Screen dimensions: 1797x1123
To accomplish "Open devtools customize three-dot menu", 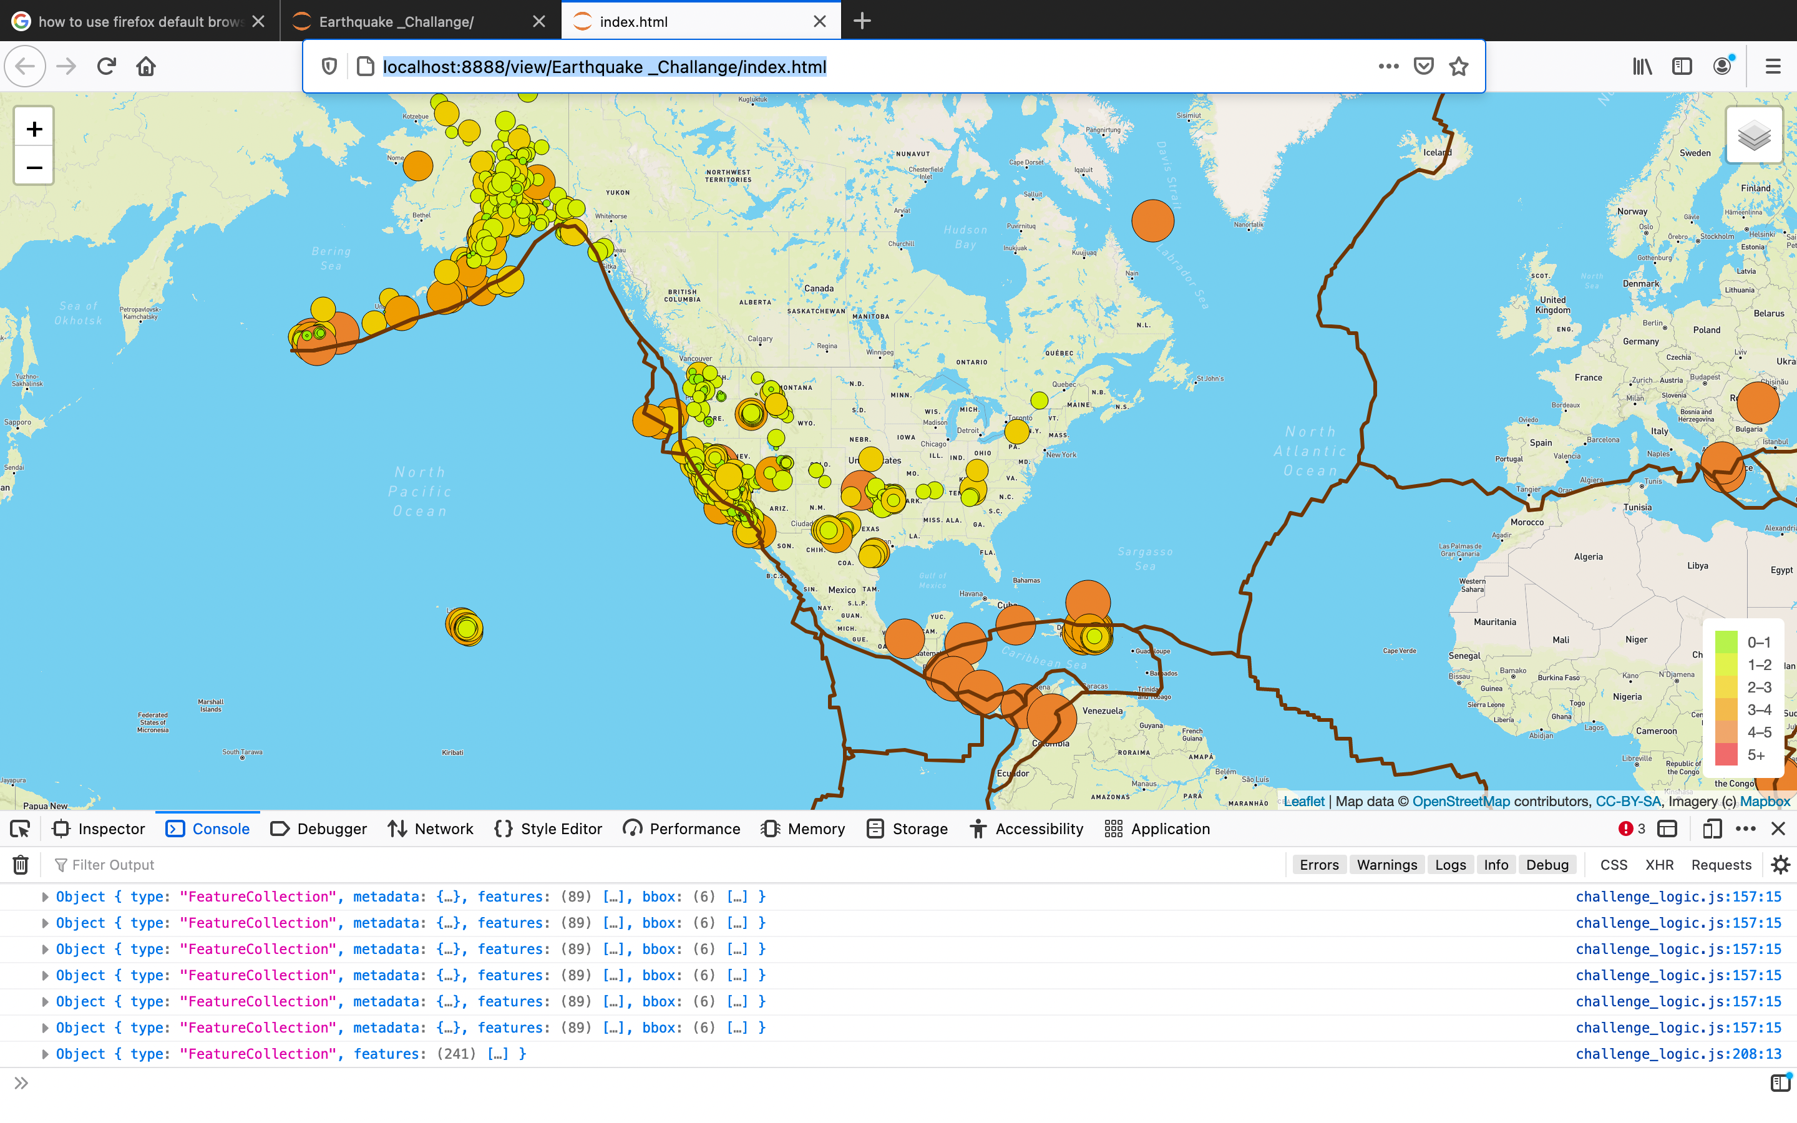I will click(1746, 829).
